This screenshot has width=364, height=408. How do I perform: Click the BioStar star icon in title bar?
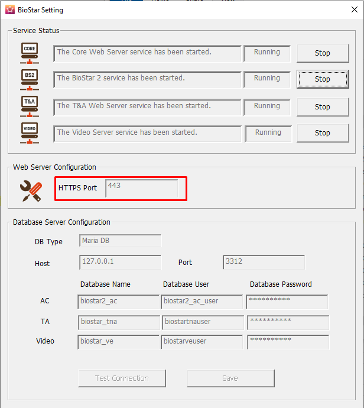pos(9,10)
